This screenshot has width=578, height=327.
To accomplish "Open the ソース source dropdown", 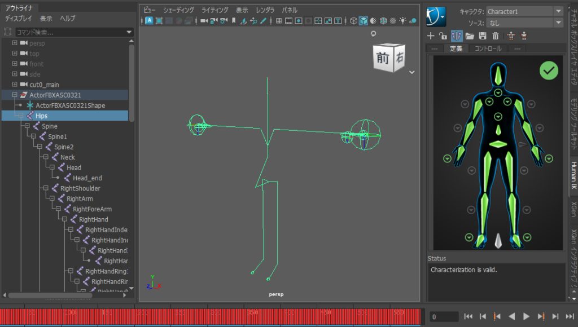I will click(558, 23).
